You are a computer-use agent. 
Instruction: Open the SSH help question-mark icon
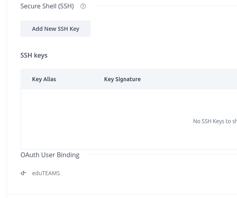click(x=83, y=6)
